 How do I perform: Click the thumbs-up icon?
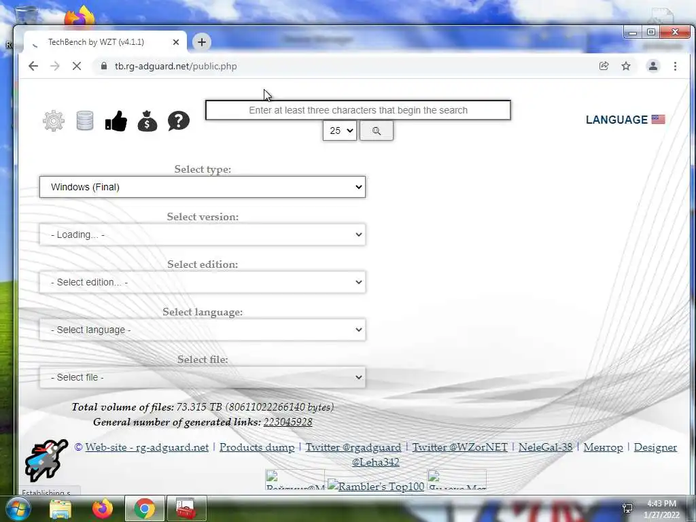point(116,121)
